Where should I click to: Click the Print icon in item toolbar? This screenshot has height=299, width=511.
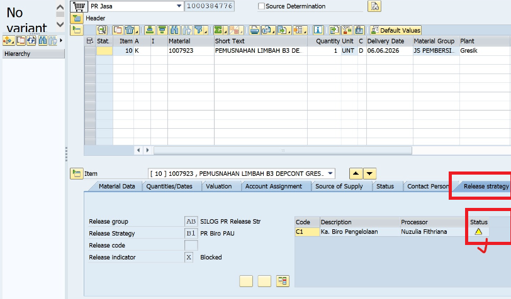pyautogui.click(x=254, y=30)
